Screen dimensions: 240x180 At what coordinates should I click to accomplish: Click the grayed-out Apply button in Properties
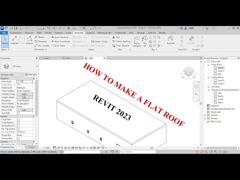(31, 147)
